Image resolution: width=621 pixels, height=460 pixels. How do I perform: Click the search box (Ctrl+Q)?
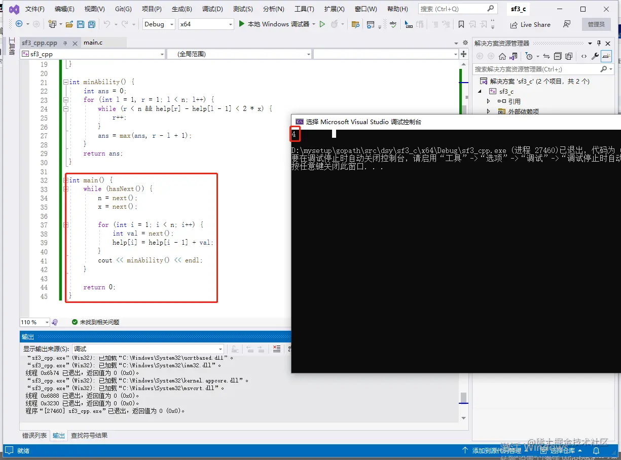coord(457,9)
